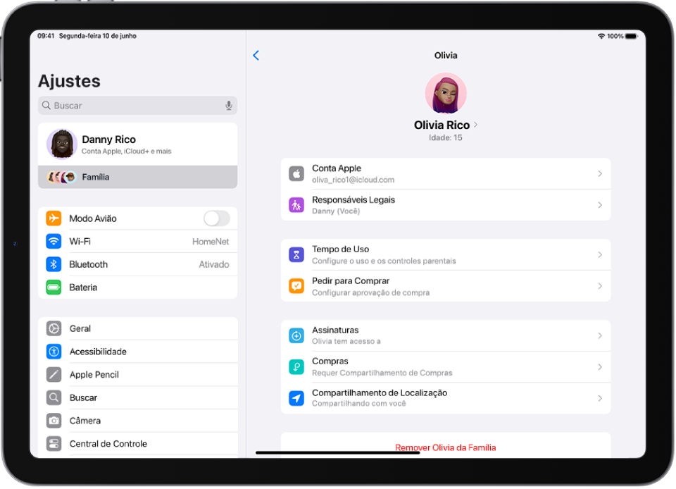Screen dimensions: 676x489
Task: Tap the Assinaturas icon
Action: click(x=296, y=335)
